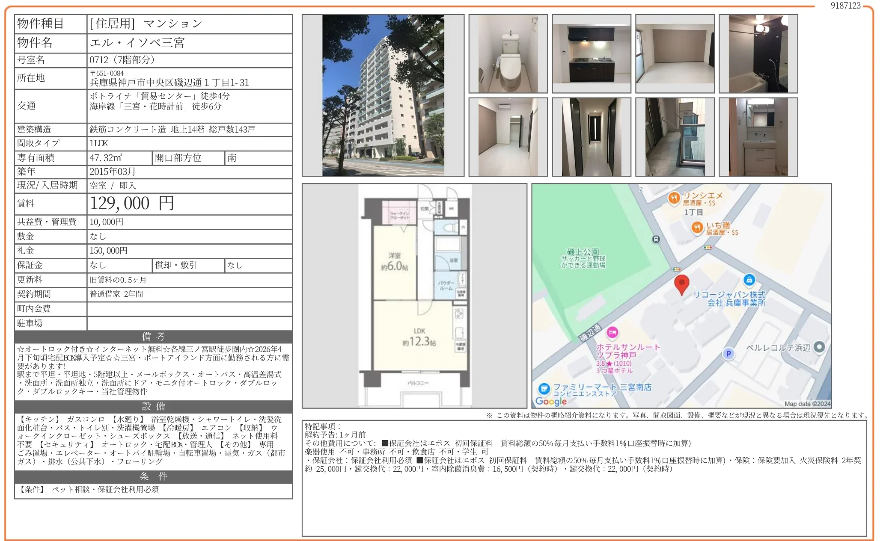The height and width of the screenshot is (541, 880).
Task: Open the hallway with black door photo
Action: (591, 137)
